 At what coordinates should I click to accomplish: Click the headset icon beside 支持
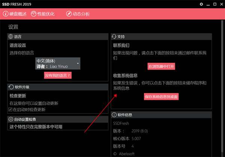coord(114,37)
